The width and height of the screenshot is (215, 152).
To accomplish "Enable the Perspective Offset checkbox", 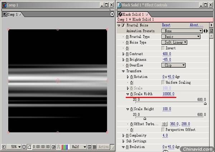I will (x=163, y=129).
